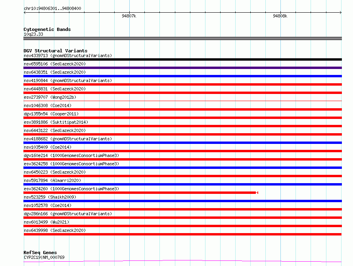Open variant label nsv523259 (Shaikh2009)
Viewport: 353px width, 266px height.
click(x=50, y=197)
